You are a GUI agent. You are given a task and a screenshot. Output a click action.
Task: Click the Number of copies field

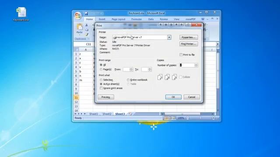click(187, 65)
